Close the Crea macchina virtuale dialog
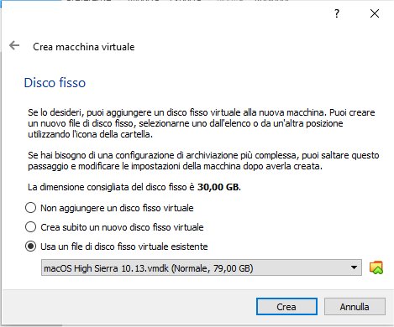This screenshot has height=327, width=394. tap(375, 13)
